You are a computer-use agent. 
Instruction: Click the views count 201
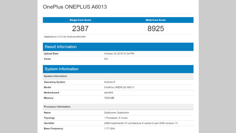coord(106,59)
